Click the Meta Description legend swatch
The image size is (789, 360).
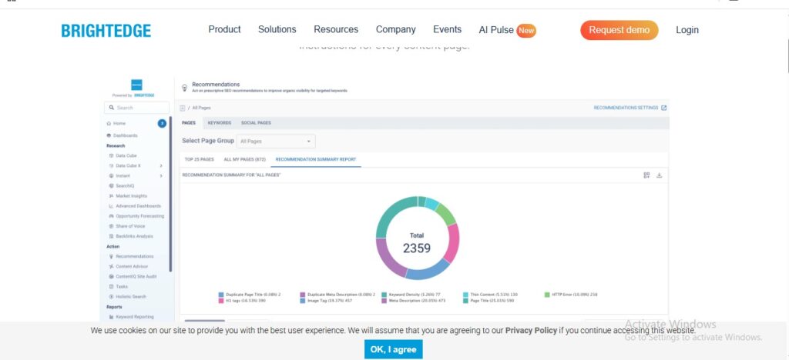click(x=384, y=301)
